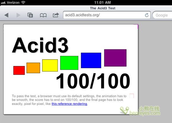
Task: Click the 'Acid3' heading text
Action: pyautogui.click(x=40, y=45)
